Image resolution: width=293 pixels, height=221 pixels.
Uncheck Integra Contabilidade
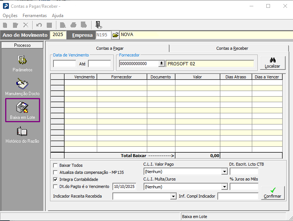[56, 179]
